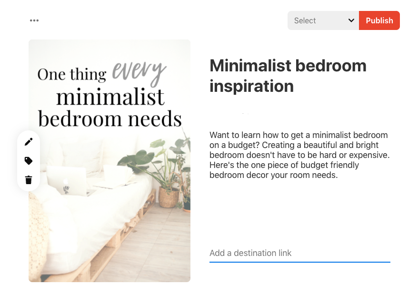The height and width of the screenshot is (285, 418).
Task: Open the three-dot more options menu
Action: click(x=34, y=20)
